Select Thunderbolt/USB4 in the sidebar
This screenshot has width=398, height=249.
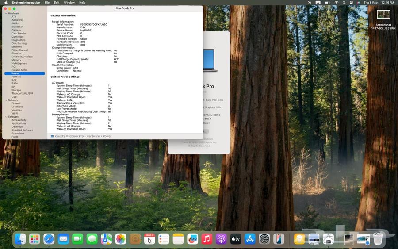click(23, 93)
